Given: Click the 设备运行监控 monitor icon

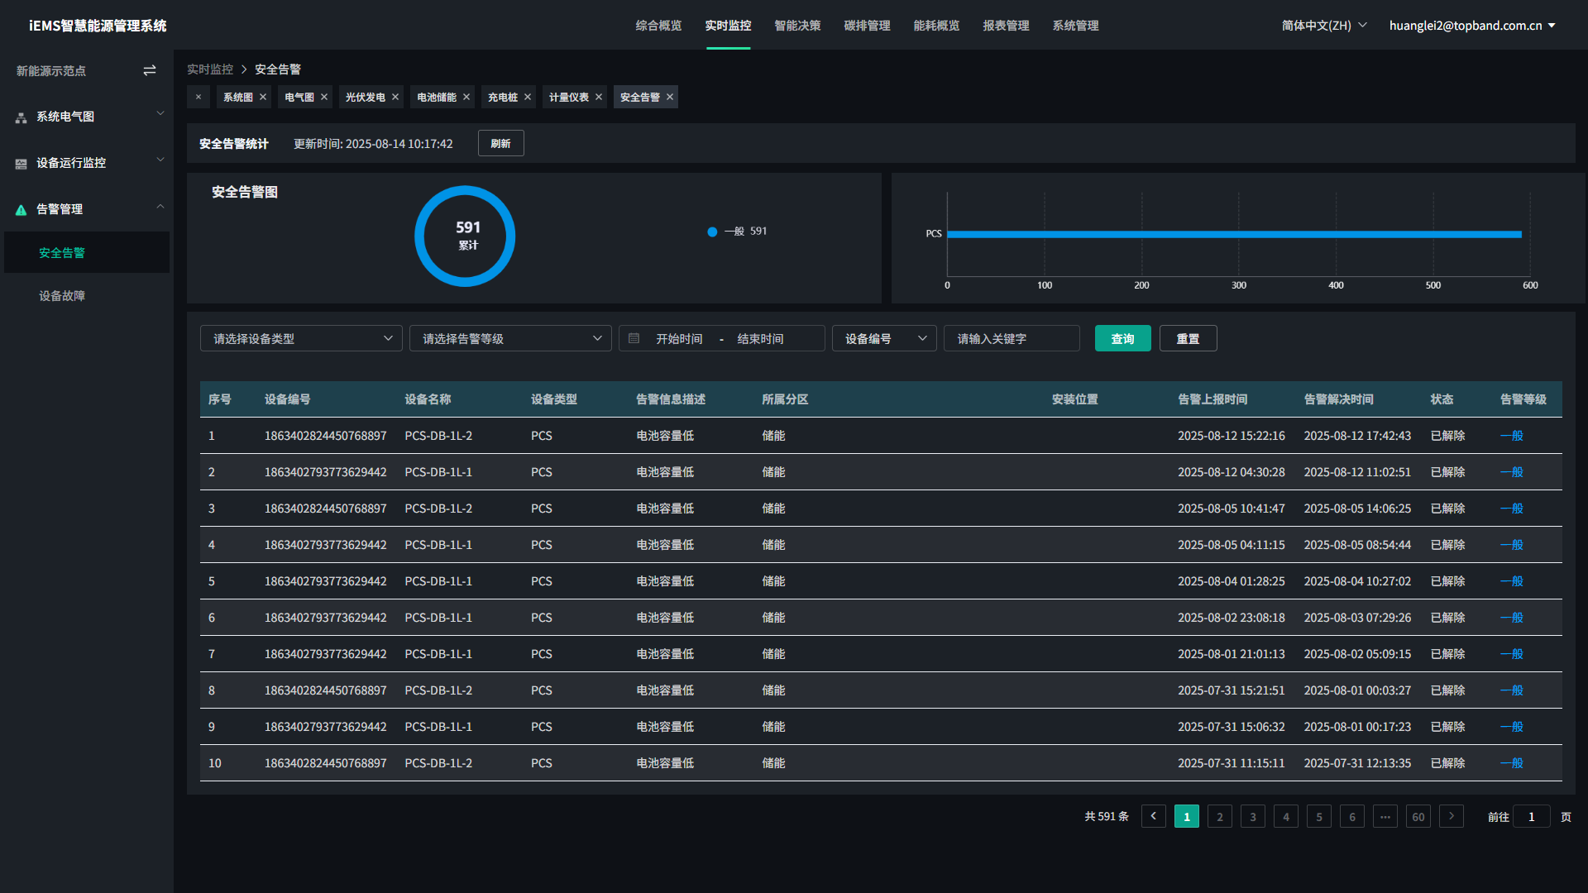Looking at the screenshot, I should 22,164.
